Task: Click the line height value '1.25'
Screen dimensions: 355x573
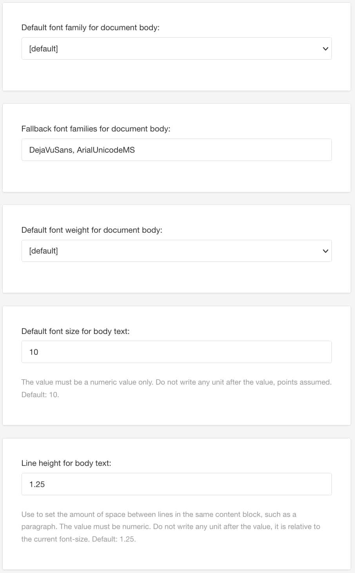Action: pos(36,484)
